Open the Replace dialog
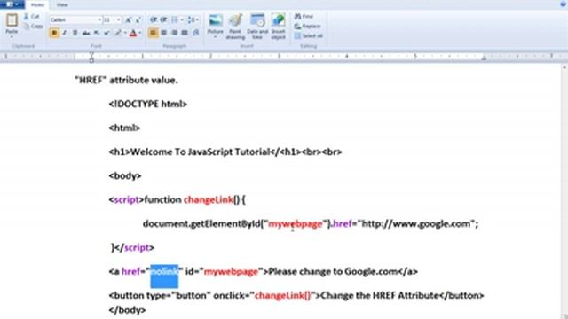 pos(308,27)
